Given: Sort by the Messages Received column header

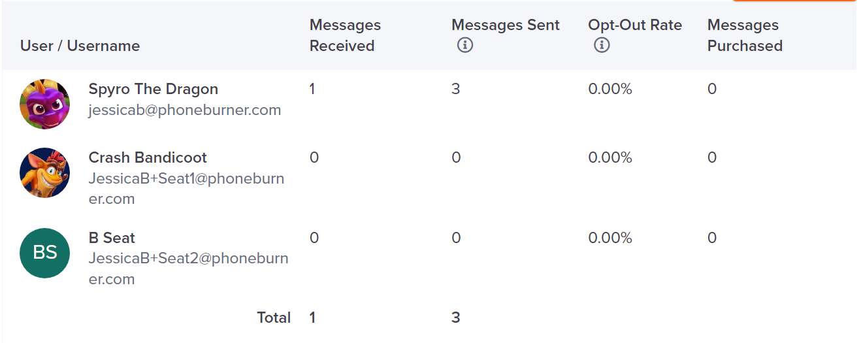Looking at the screenshot, I should tap(345, 35).
